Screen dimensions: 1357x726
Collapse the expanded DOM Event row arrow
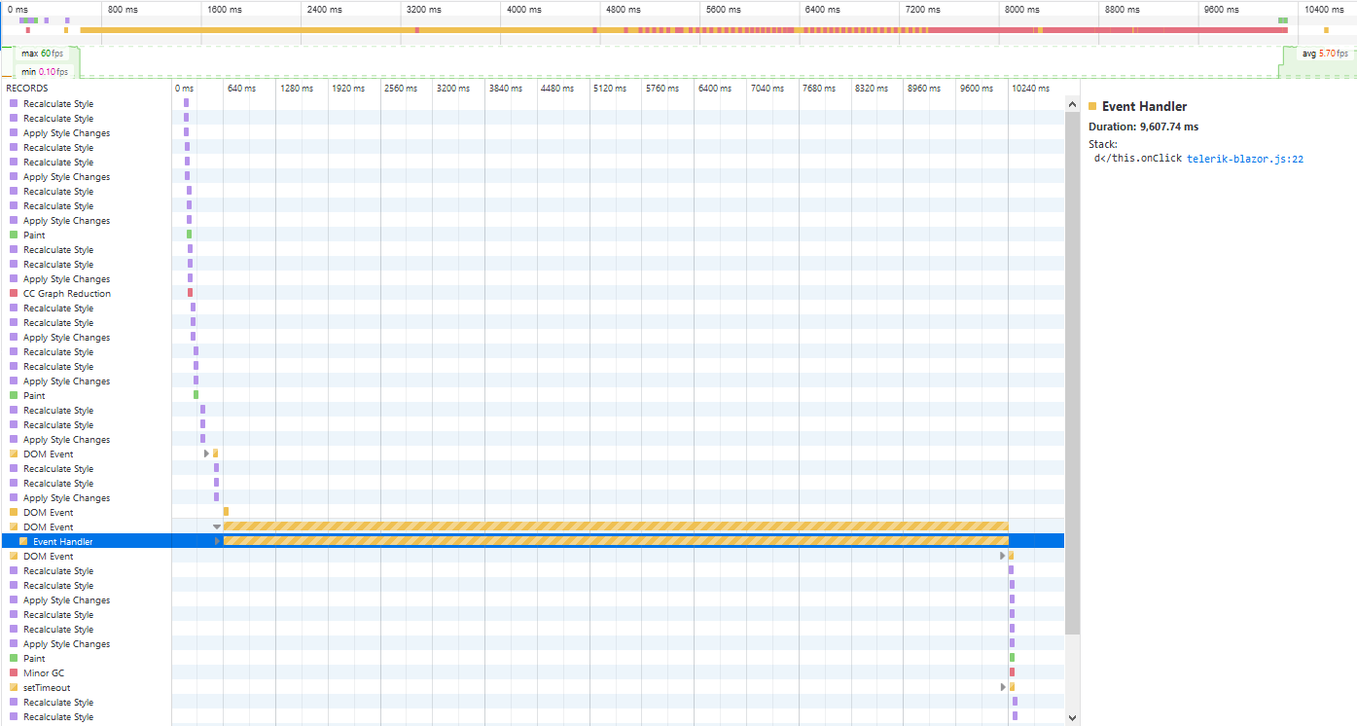pyautogui.click(x=217, y=527)
